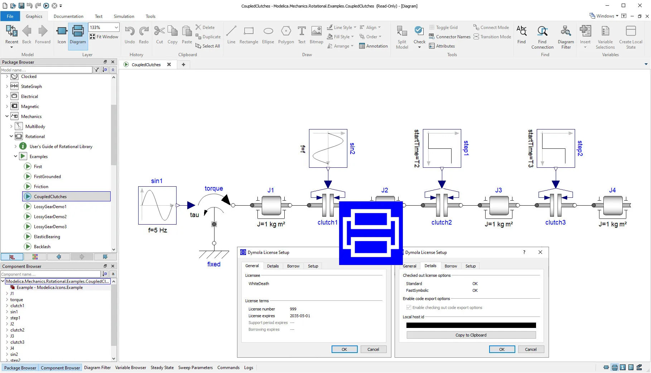
Task: Open the Tools ribbon tab
Action: (x=150, y=16)
